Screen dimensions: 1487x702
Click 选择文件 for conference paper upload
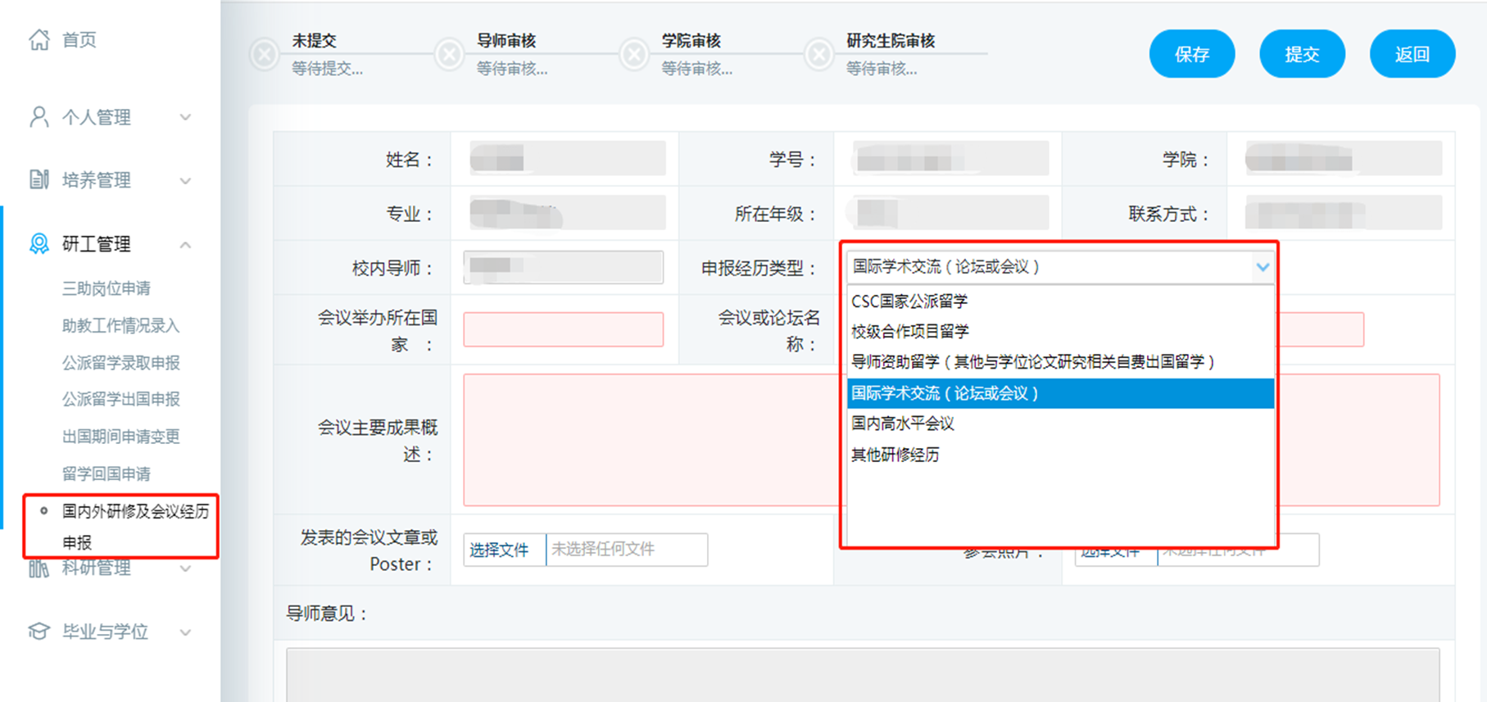500,550
